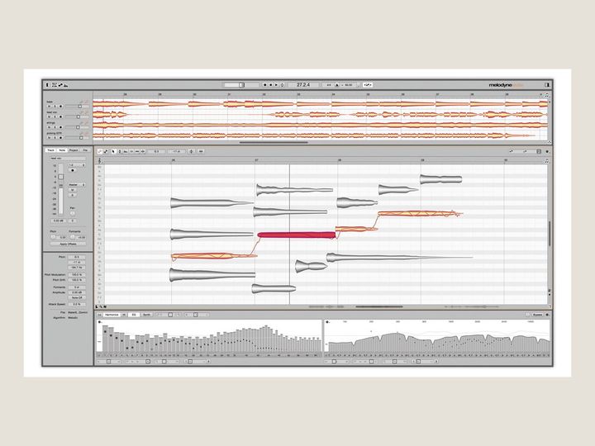Select the Formant tool
Screen dimensions: 595x446
pos(126,151)
